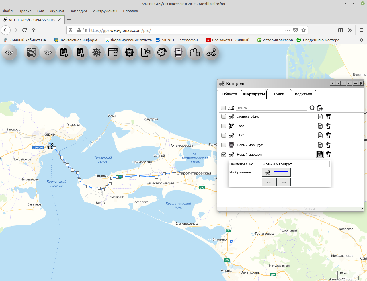Click the << previous image button

pyautogui.click(x=269, y=182)
